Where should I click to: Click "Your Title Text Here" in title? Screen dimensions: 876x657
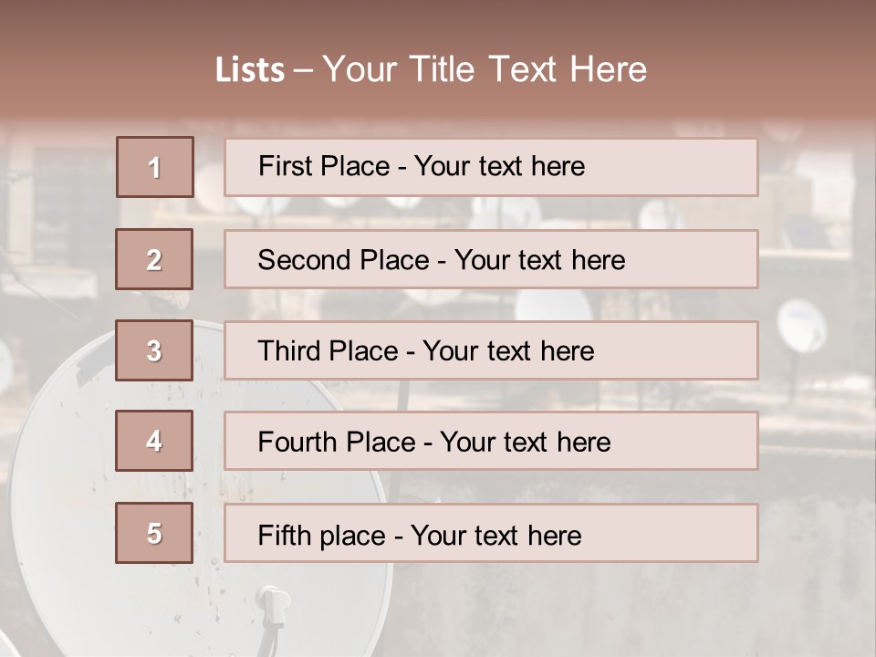pos(485,69)
